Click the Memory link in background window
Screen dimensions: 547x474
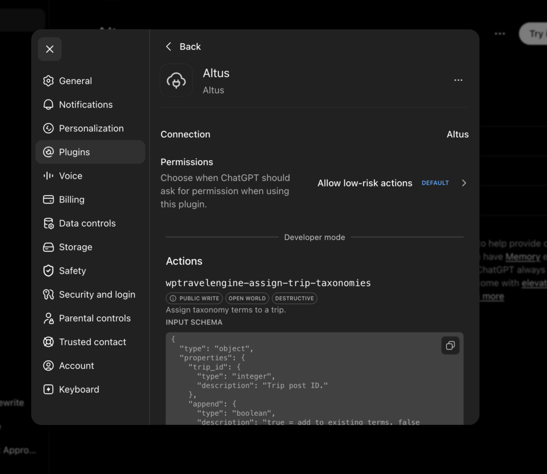pyautogui.click(x=522, y=257)
